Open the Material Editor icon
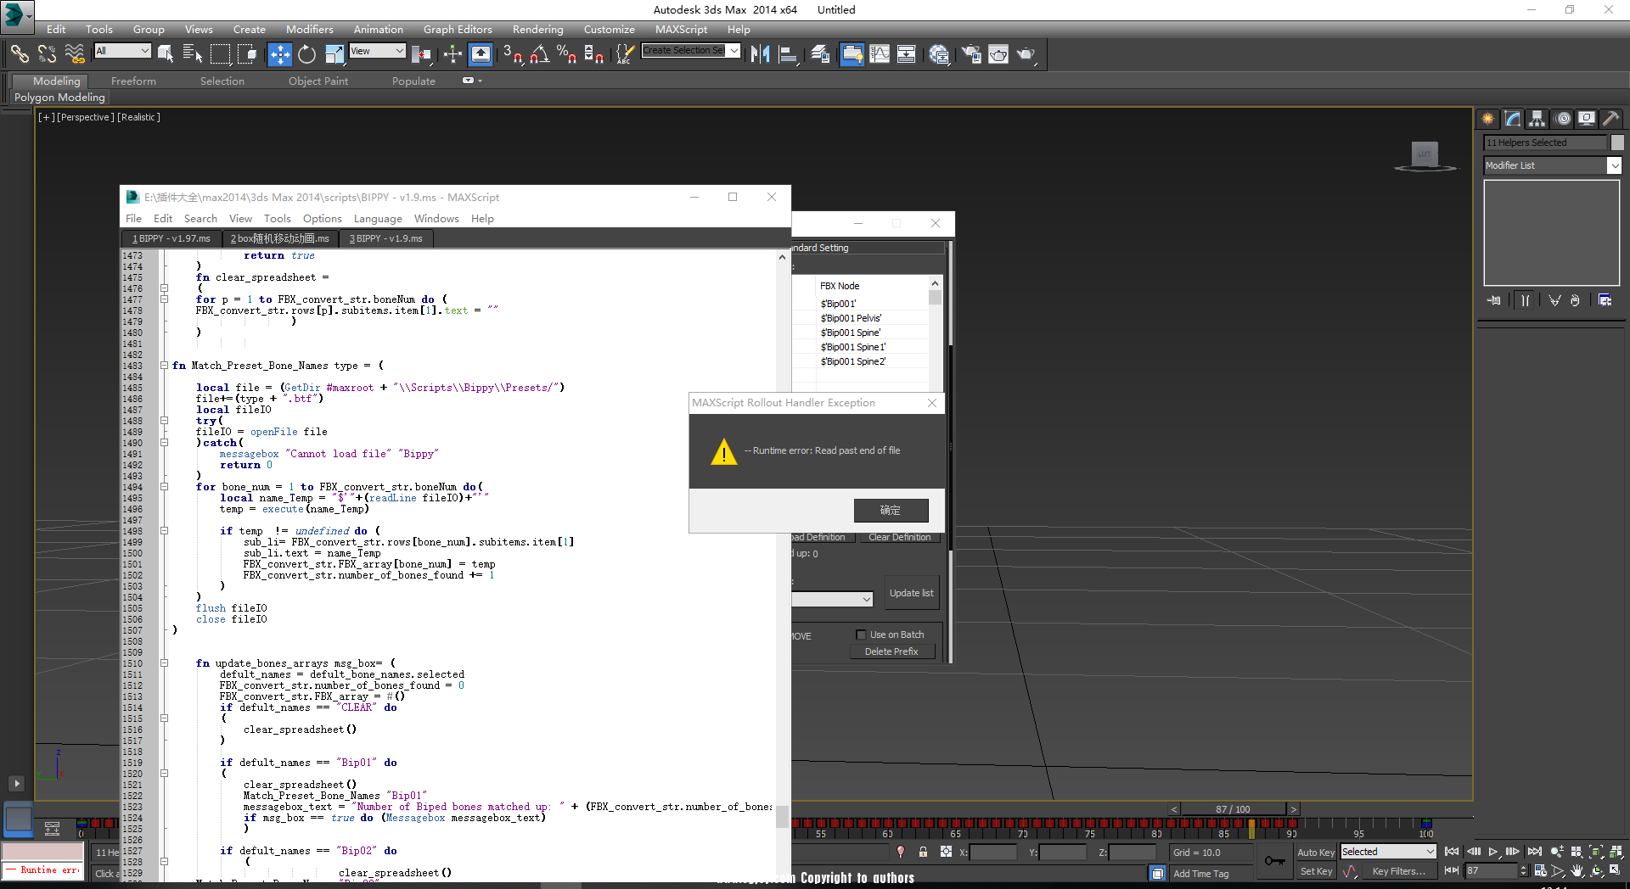The height and width of the screenshot is (889, 1630). (x=939, y=54)
